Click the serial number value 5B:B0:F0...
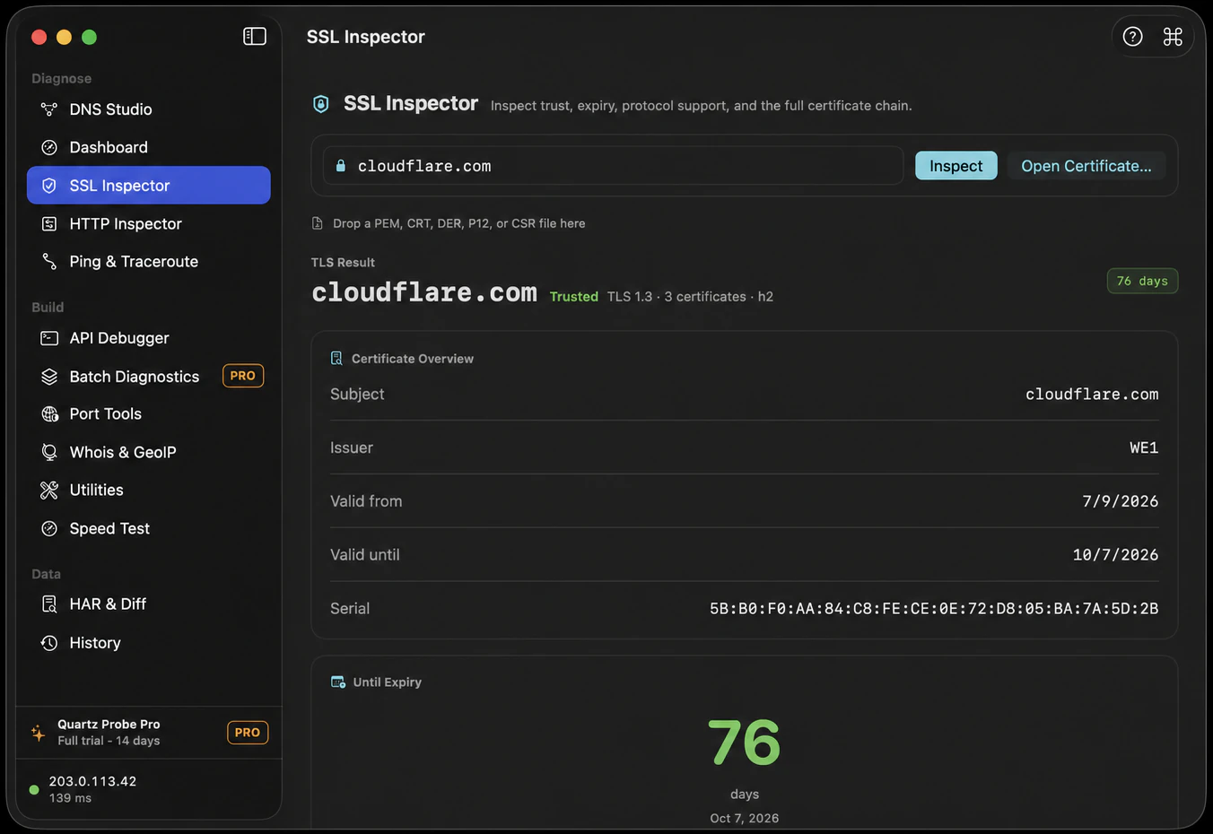1213x834 pixels. click(x=934, y=609)
